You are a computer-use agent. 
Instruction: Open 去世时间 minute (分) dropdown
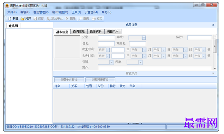click(x=204, y=56)
